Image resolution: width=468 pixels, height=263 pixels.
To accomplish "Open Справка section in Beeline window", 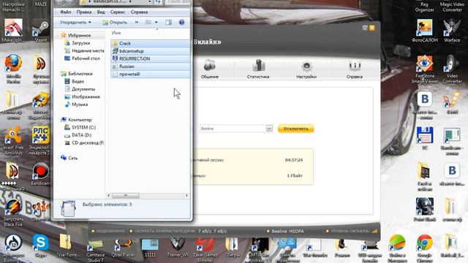I will [x=355, y=69].
